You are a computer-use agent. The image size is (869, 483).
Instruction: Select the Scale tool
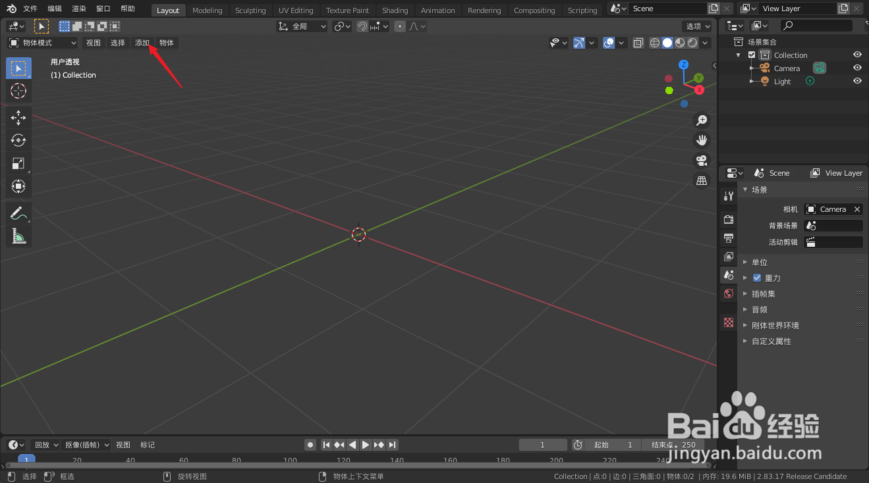[18, 164]
